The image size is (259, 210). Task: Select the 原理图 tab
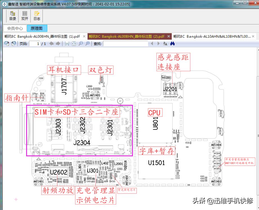(x=37, y=28)
